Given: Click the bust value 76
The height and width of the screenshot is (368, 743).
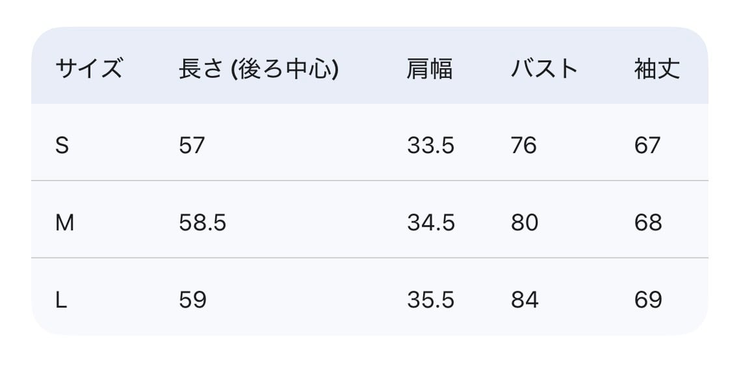Looking at the screenshot, I should point(523,145).
